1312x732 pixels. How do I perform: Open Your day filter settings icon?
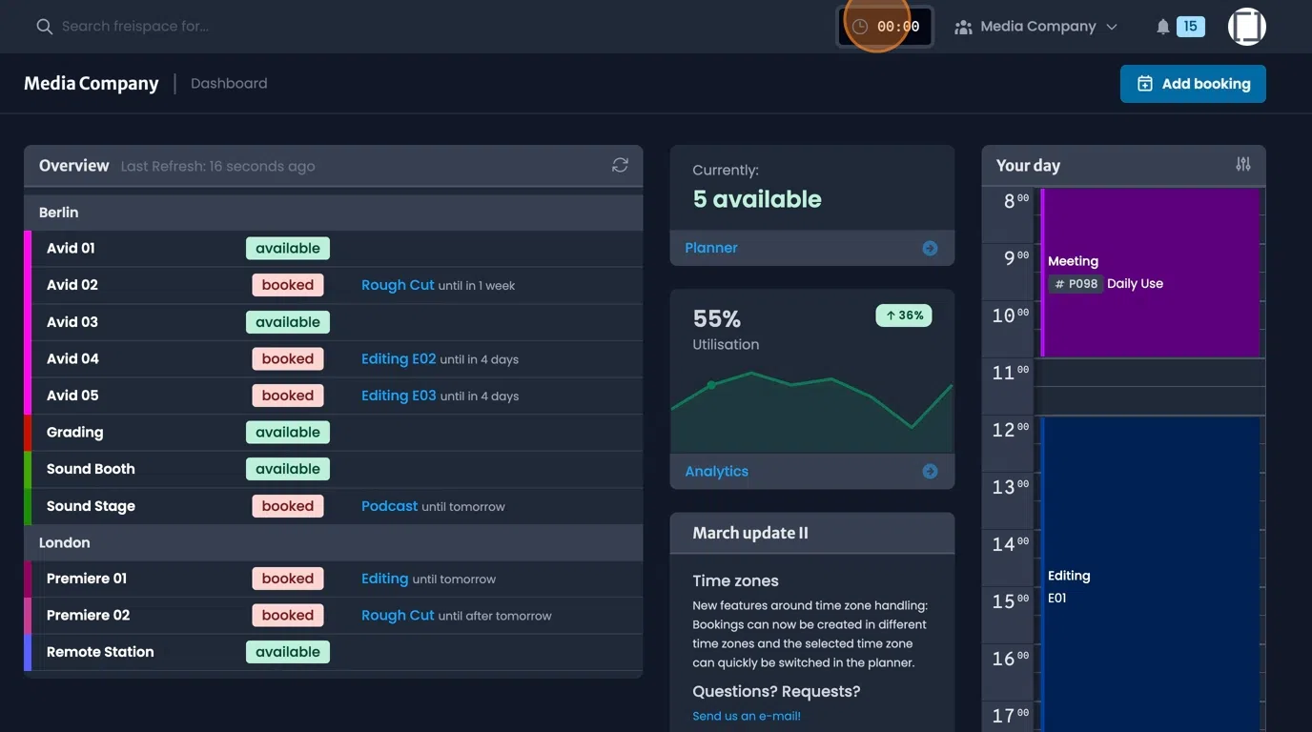(x=1242, y=165)
